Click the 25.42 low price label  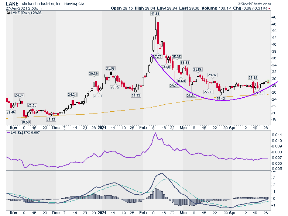(220, 99)
